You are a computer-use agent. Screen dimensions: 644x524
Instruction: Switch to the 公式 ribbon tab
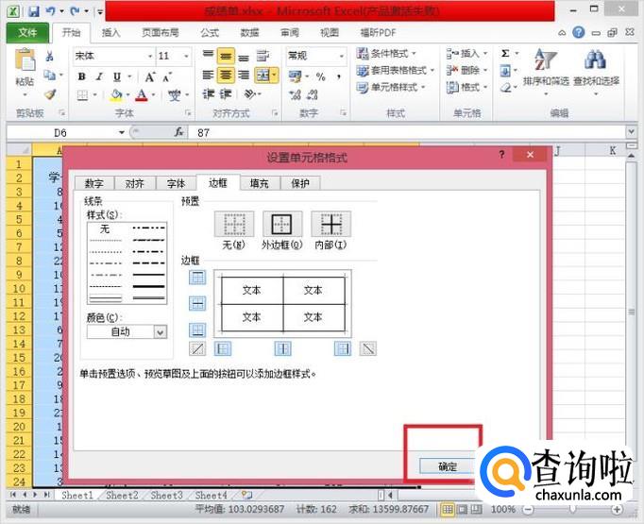[210, 32]
